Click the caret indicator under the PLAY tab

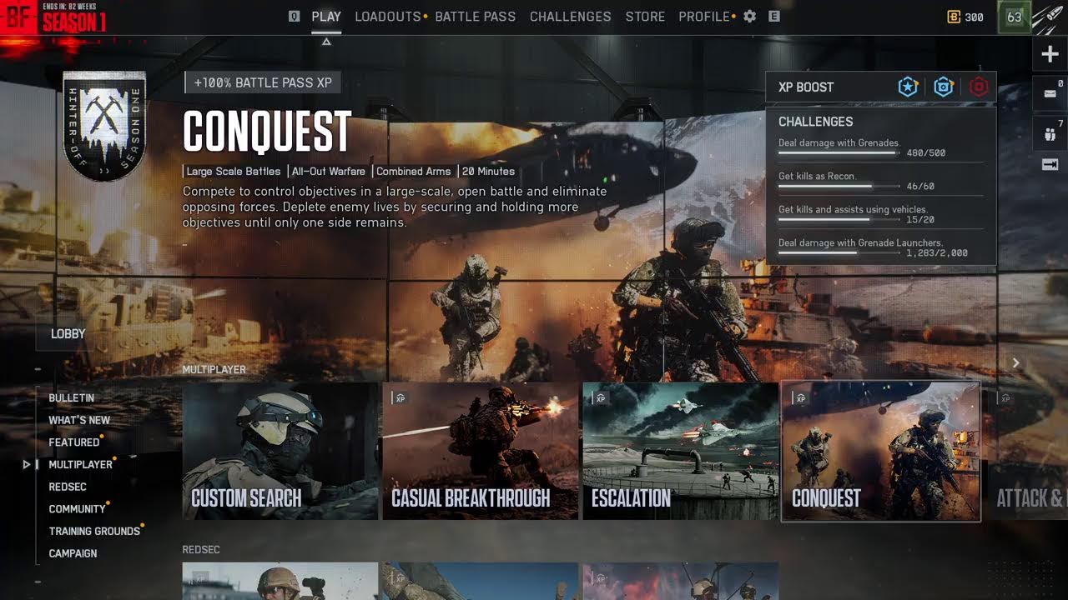(326, 41)
